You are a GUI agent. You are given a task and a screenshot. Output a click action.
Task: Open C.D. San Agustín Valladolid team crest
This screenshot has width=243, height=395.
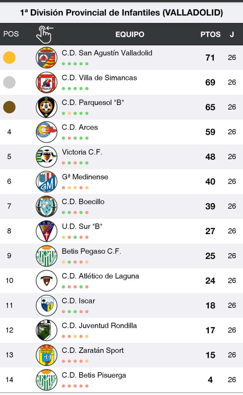pyautogui.click(x=47, y=58)
